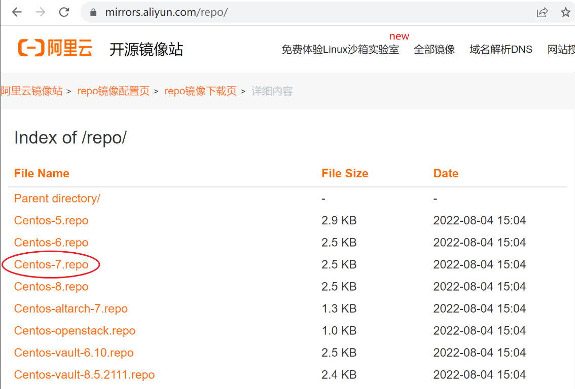Click the share page icon

click(542, 13)
